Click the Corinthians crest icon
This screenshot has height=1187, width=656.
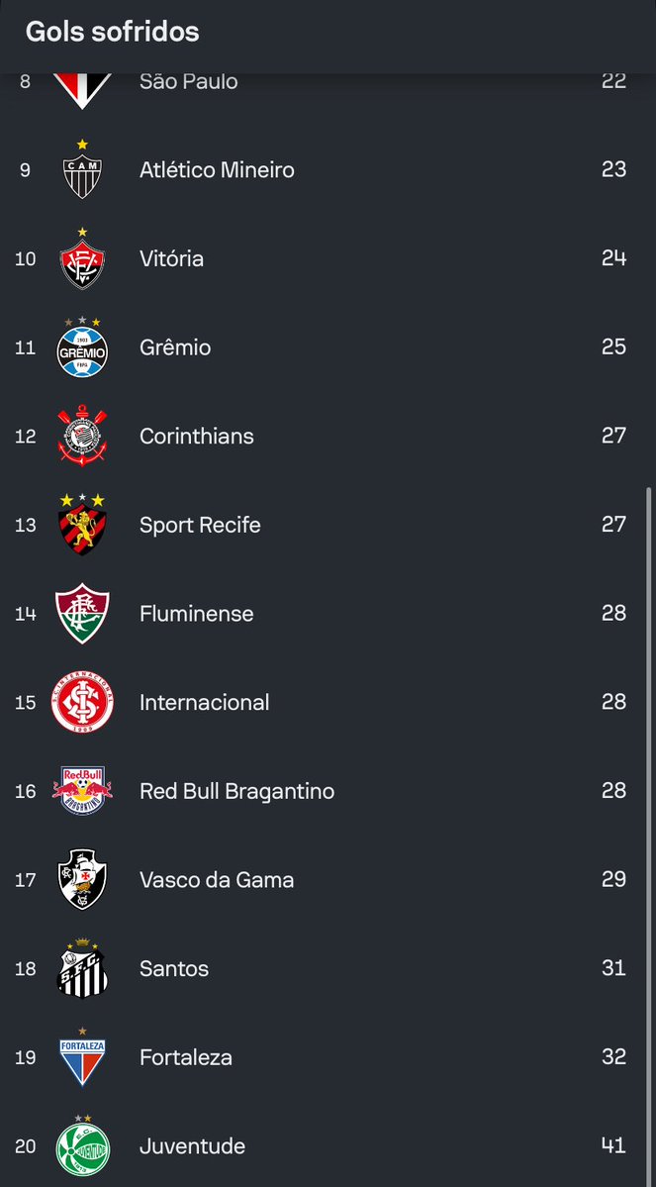pos(82,437)
